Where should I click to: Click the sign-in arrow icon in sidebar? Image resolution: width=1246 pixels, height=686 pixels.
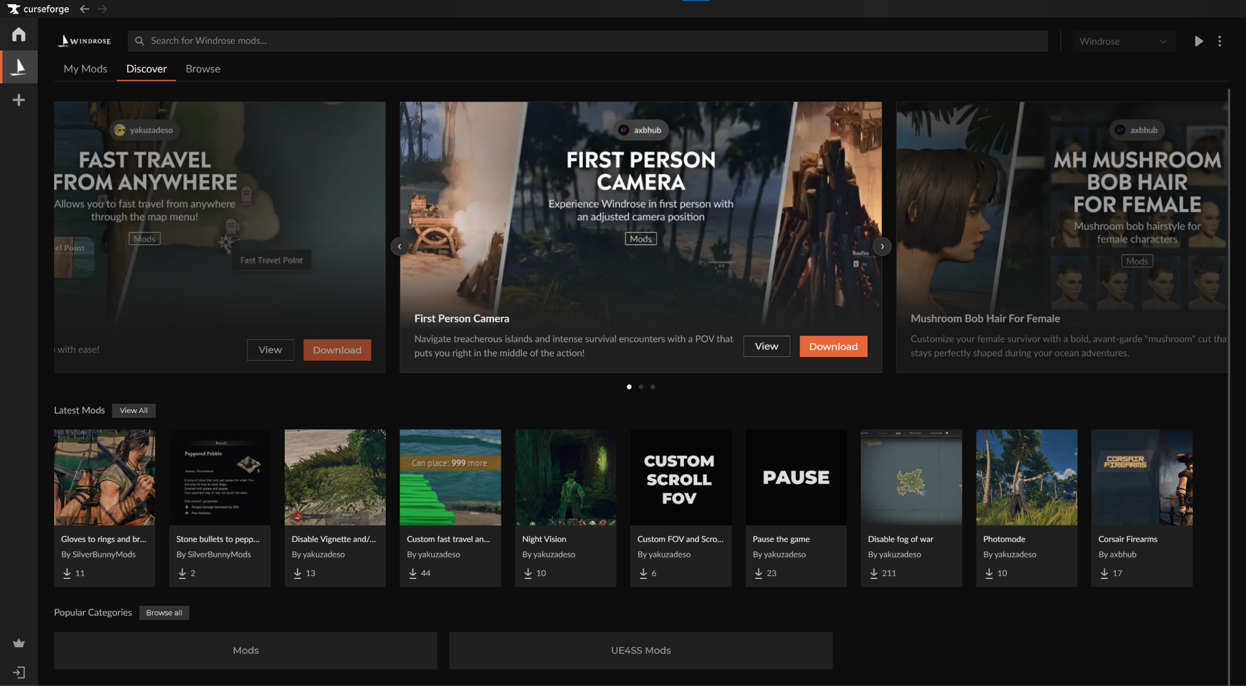pos(19,673)
